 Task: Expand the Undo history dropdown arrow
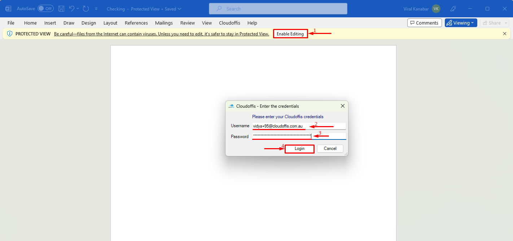78,9
